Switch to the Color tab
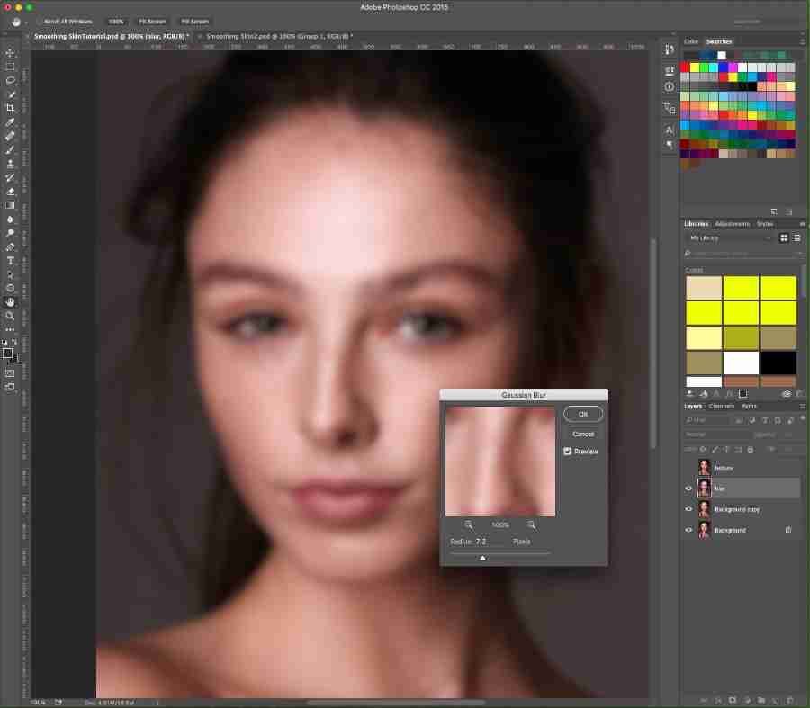 [690, 41]
